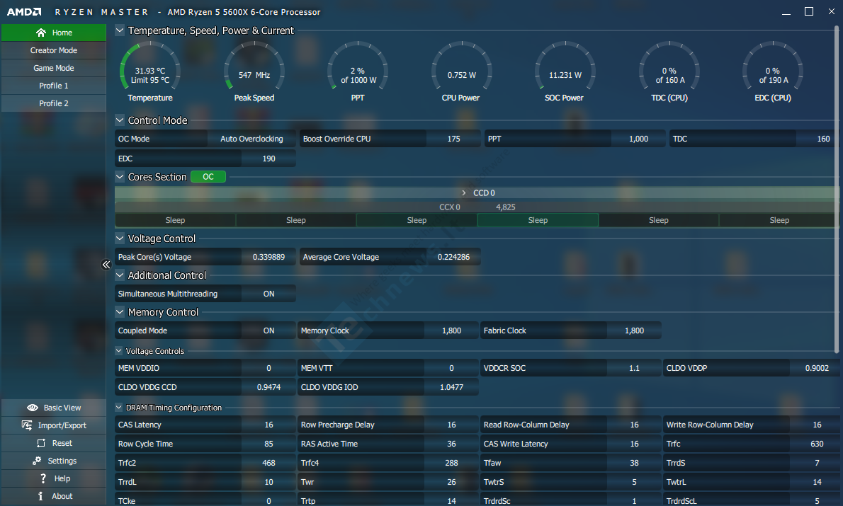The width and height of the screenshot is (843, 506).
Task: Click CAS Latency value 16
Action: click(x=268, y=425)
